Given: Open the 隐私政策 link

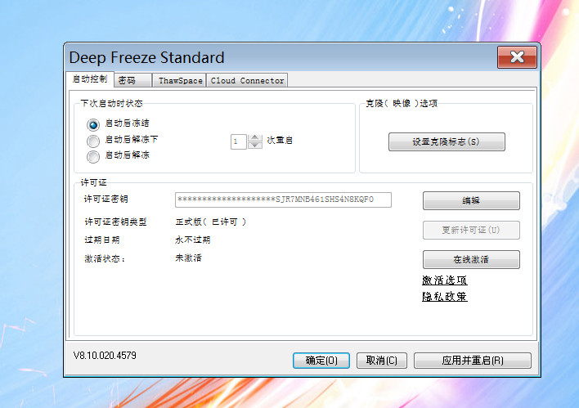Looking at the screenshot, I should 445,297.
